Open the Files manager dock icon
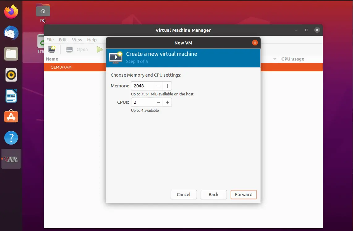Image resolution: width=353 pixels, height=231 pixels. [11, 54]
